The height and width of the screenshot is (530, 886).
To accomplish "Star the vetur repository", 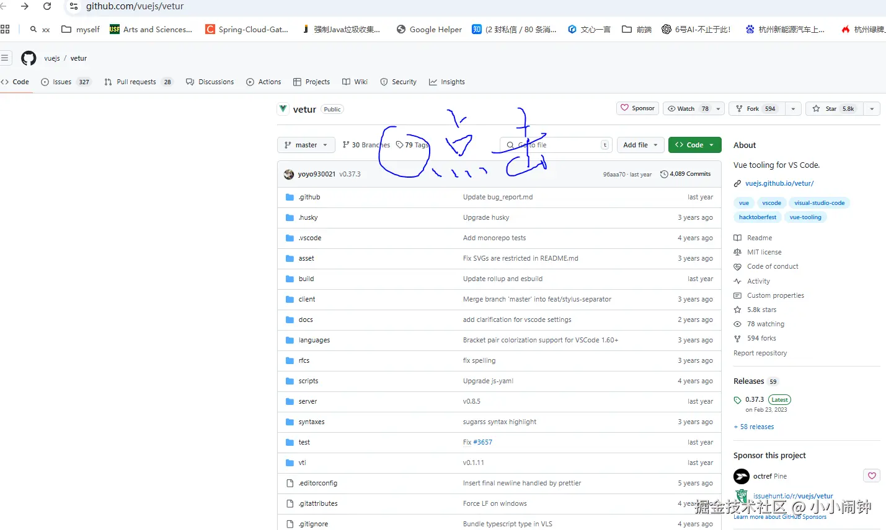I will (x=834, y=108).
